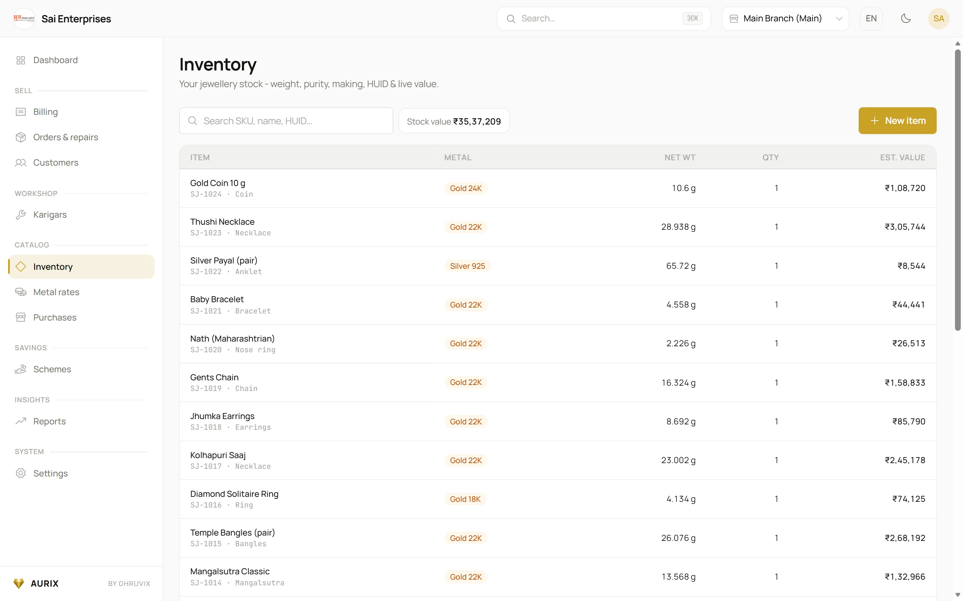Click the page vertical scrollbar thumb
This screenshot has height=601, width=963.
pos(957,190)
